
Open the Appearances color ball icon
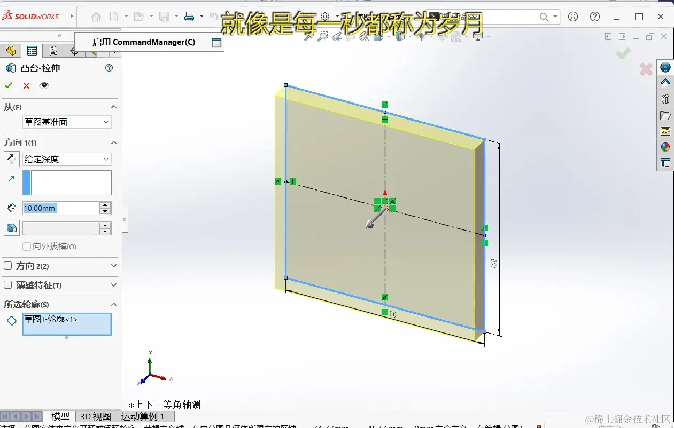click(x=665, y=147)
